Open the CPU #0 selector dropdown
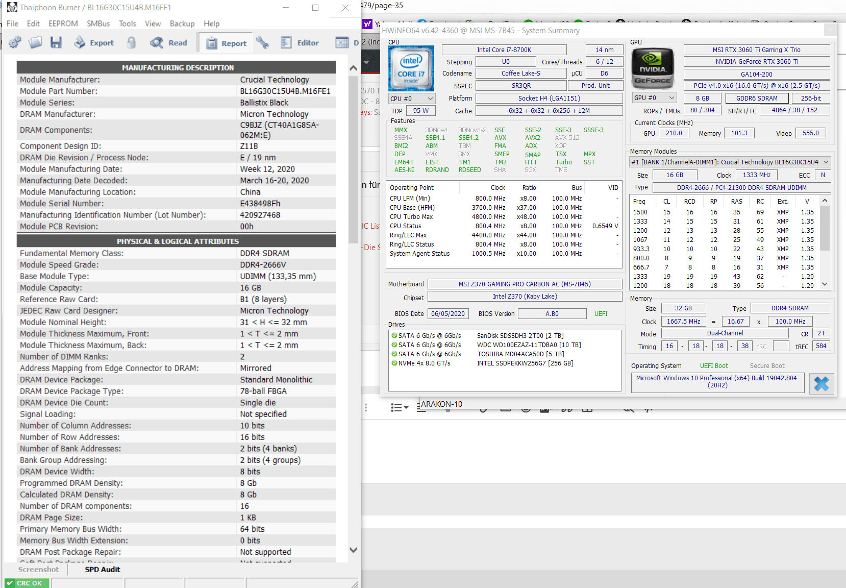Viewport: 846px width, 588px height. [412, 99]
